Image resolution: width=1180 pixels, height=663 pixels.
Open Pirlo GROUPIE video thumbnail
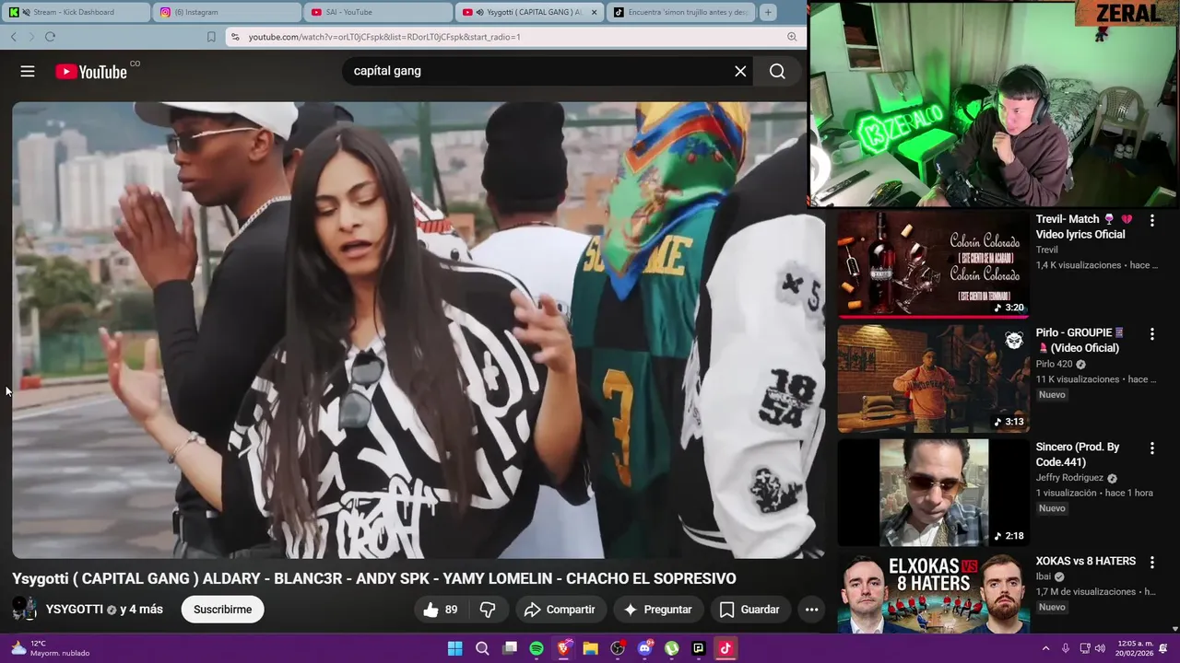tap(933, 378)
